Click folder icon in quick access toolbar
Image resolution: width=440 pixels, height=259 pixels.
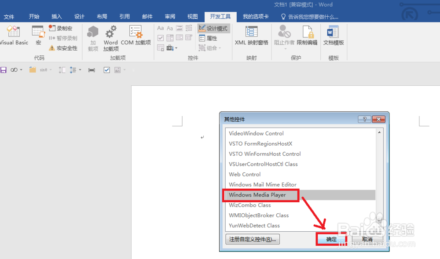[33, 70]
